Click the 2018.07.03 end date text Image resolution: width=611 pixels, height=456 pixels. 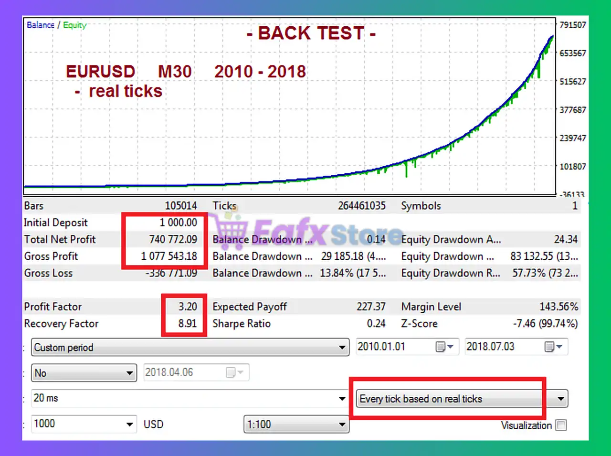490,347
